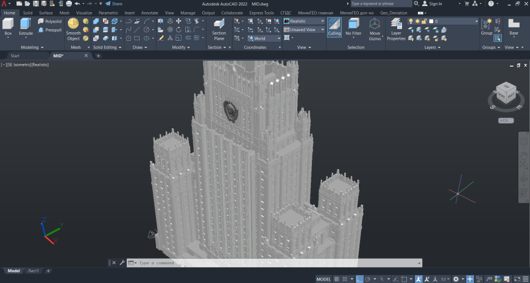
Task: Toggle Culling selection option
Action: click(x=334, y=27)
